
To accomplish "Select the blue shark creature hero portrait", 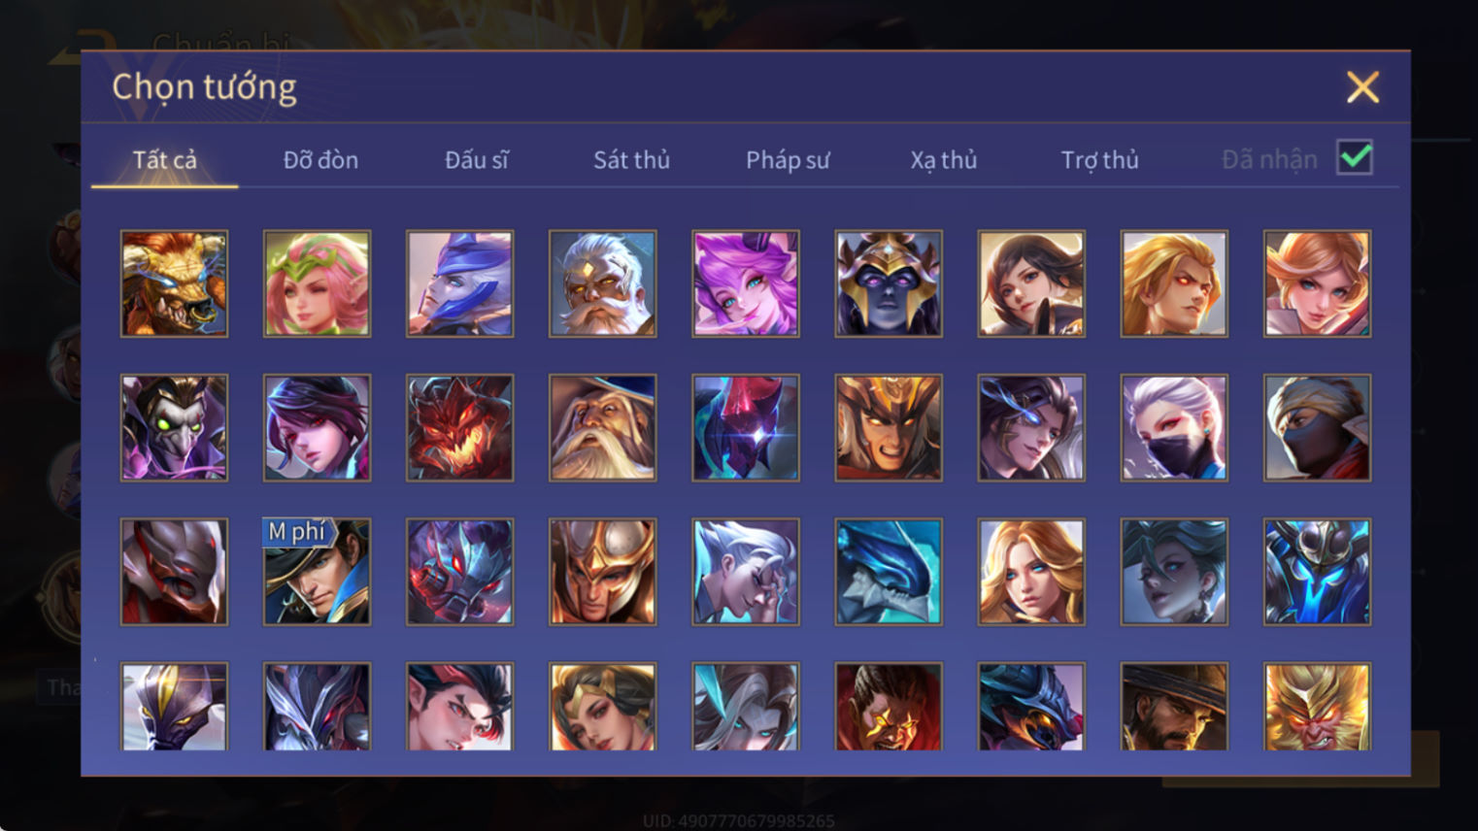I will (889, 572).
